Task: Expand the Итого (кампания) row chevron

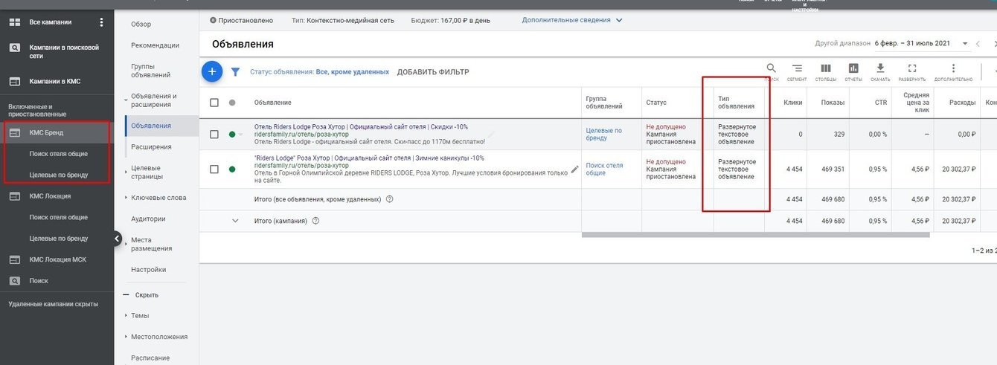Action: tap(235, 221)
